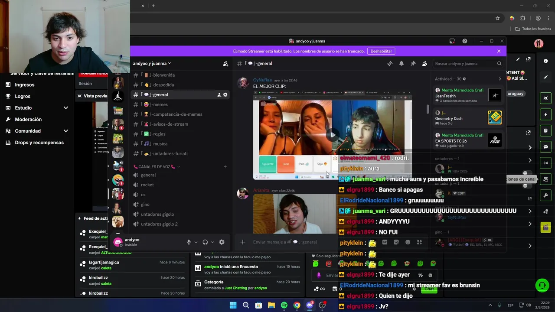Expand the Actividad panel chevron

click(x=499, y=79)
